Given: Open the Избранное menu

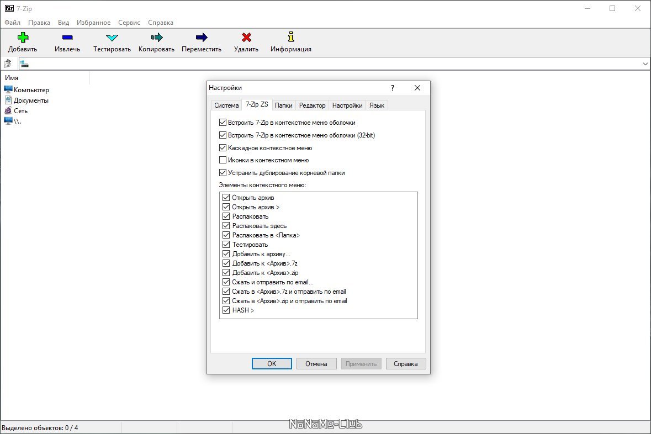Looking at the screenshot, I should [93, 23].
